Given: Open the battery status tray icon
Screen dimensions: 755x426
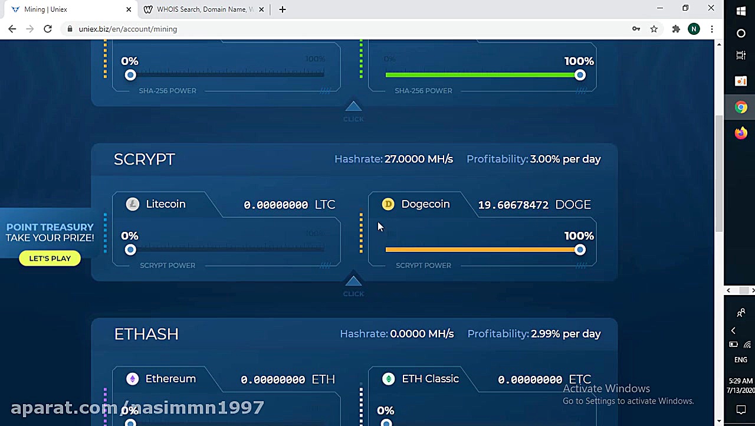Looking at the screenshot, I should tap(734, 345).
